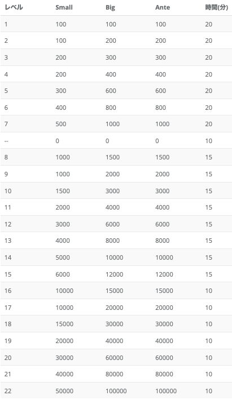Screen dimensions: 232x400
Task: Click the break row's 10 minute cell
Action: pyautogui.click(x=208, y=141)
